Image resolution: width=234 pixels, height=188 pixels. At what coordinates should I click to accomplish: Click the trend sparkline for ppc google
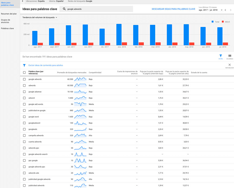[80, 160]
